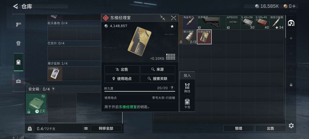Add new storage tab with plus
Screen dimensions: 309x139
[291, 38]
